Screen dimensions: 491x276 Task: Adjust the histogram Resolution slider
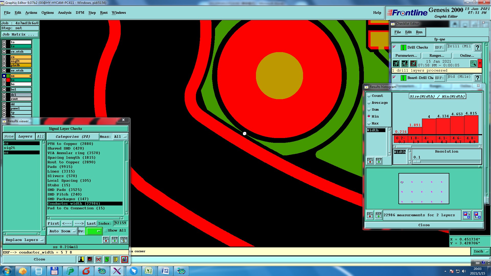tap(417, 162)
